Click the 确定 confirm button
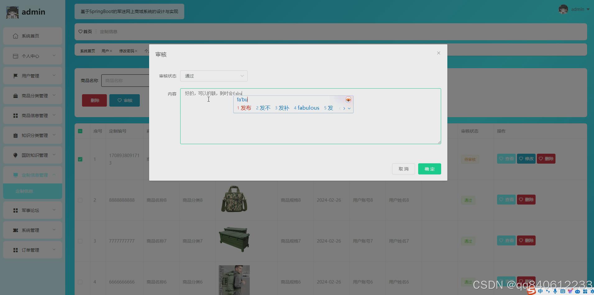Image resolution: width=594 pixels, height=295 pixels. [x=429, y=169]
